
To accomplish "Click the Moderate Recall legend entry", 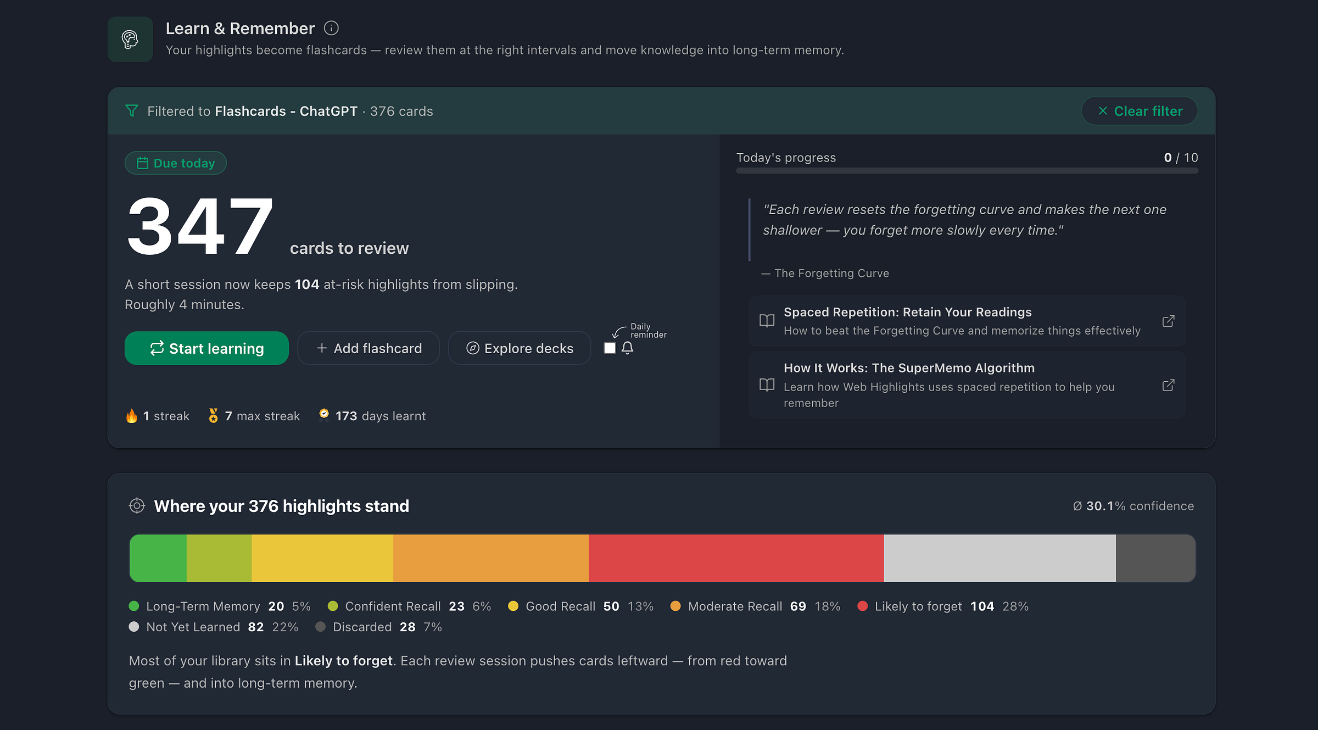I will (x=755, y=606).
